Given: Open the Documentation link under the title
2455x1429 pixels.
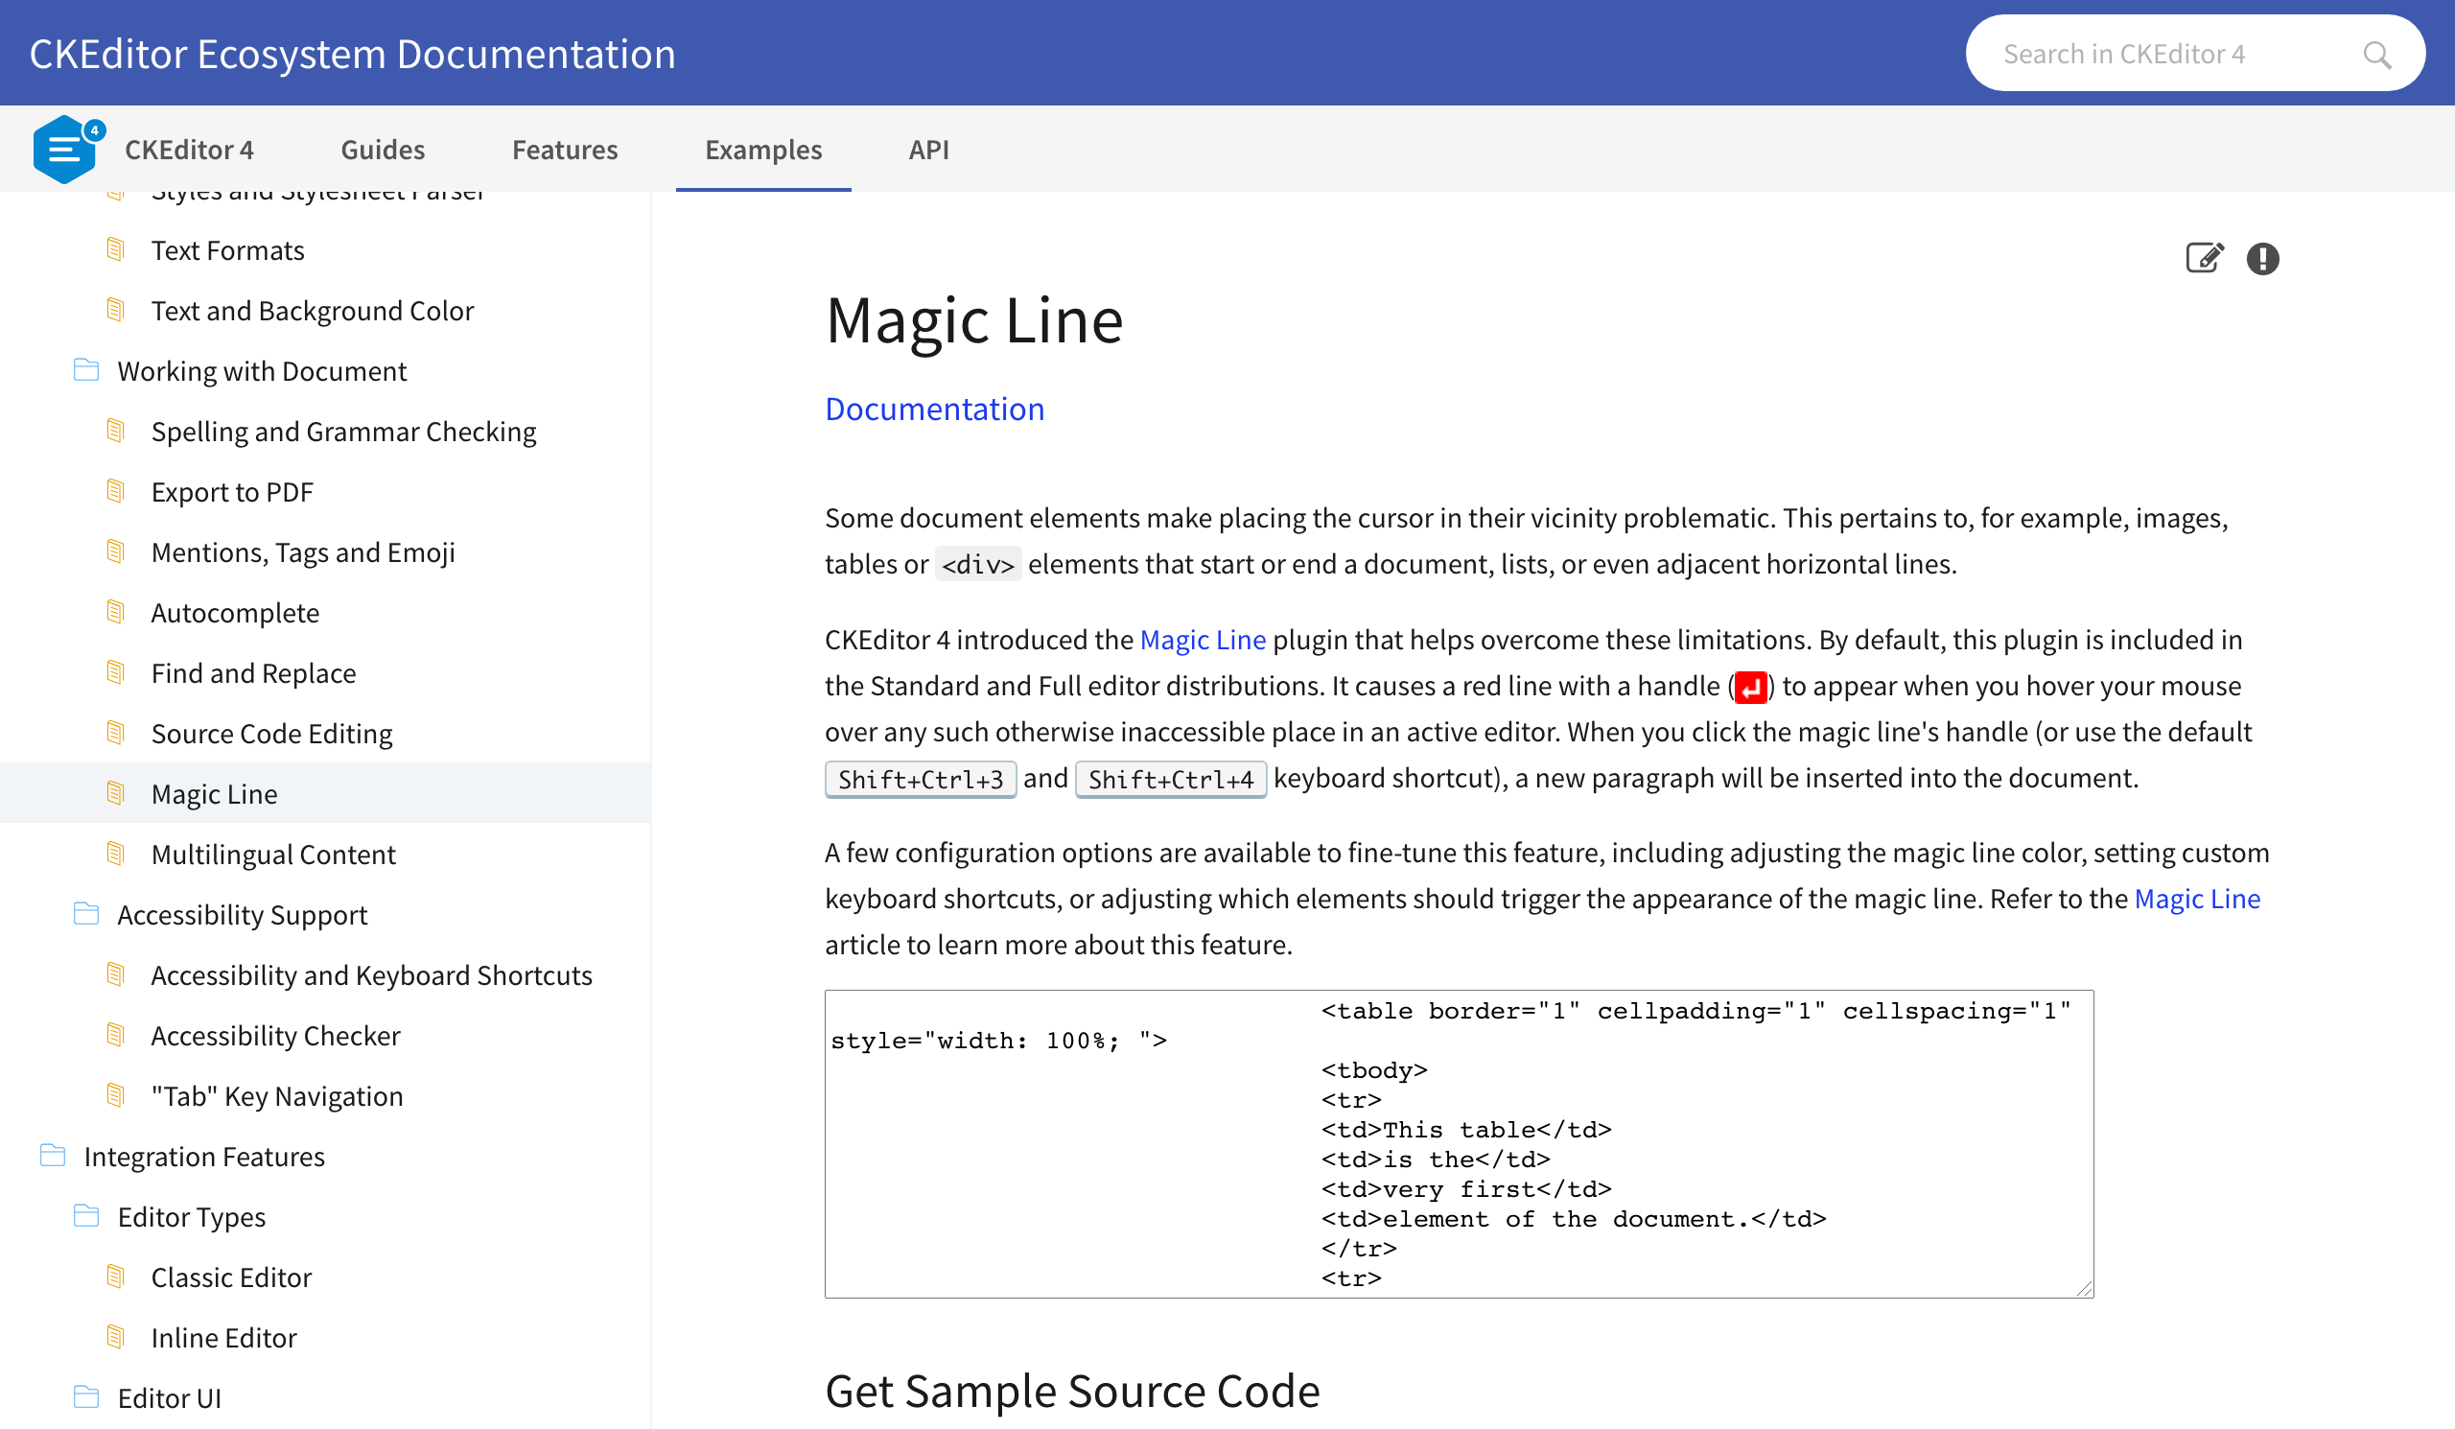Looking at the screenshot, I should click(x=934, y=410).
